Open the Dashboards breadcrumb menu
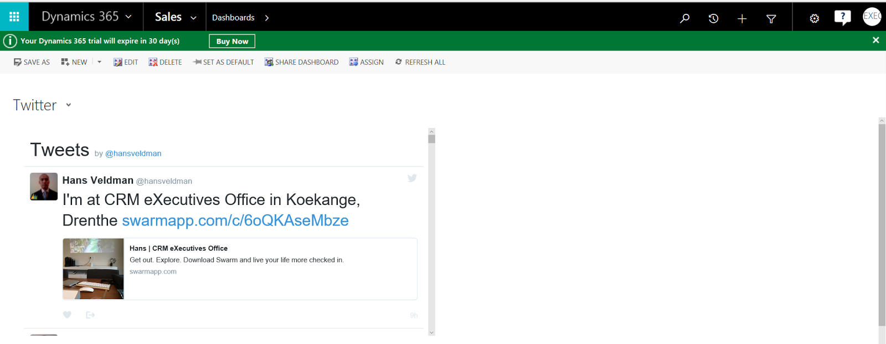886x344 pixels. click(233, 18)
